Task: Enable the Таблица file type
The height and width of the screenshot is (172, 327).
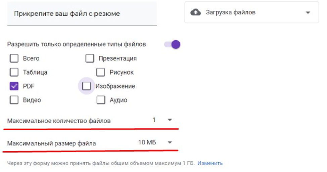Action: point(14,72)
